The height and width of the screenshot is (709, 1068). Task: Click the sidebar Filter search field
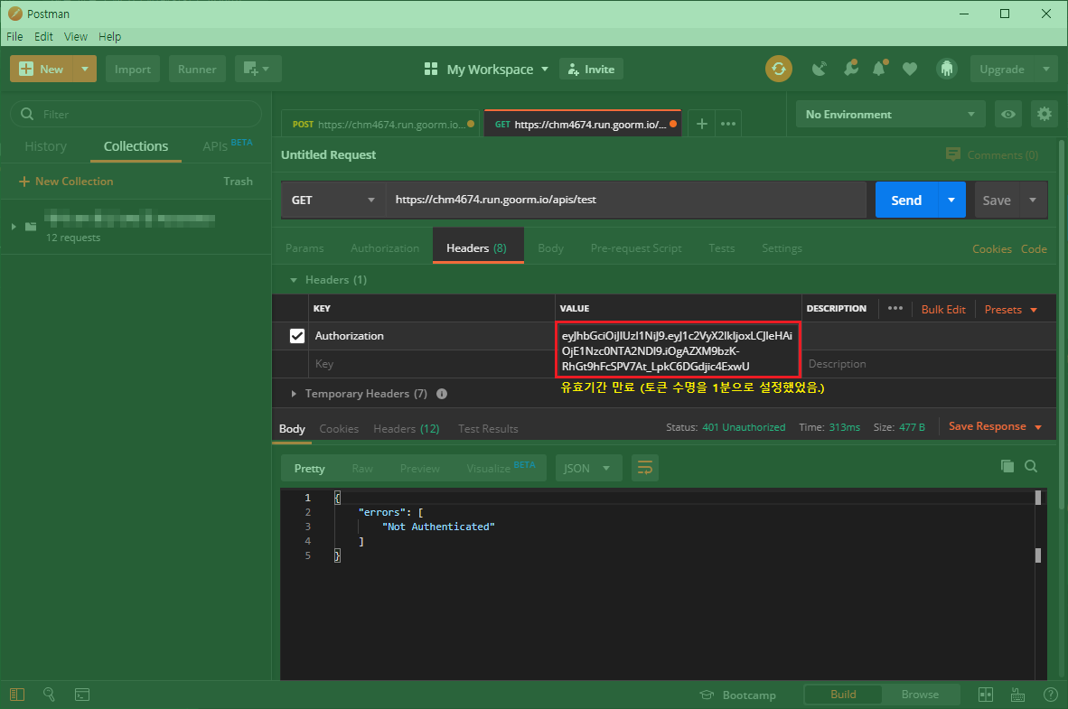136,114
